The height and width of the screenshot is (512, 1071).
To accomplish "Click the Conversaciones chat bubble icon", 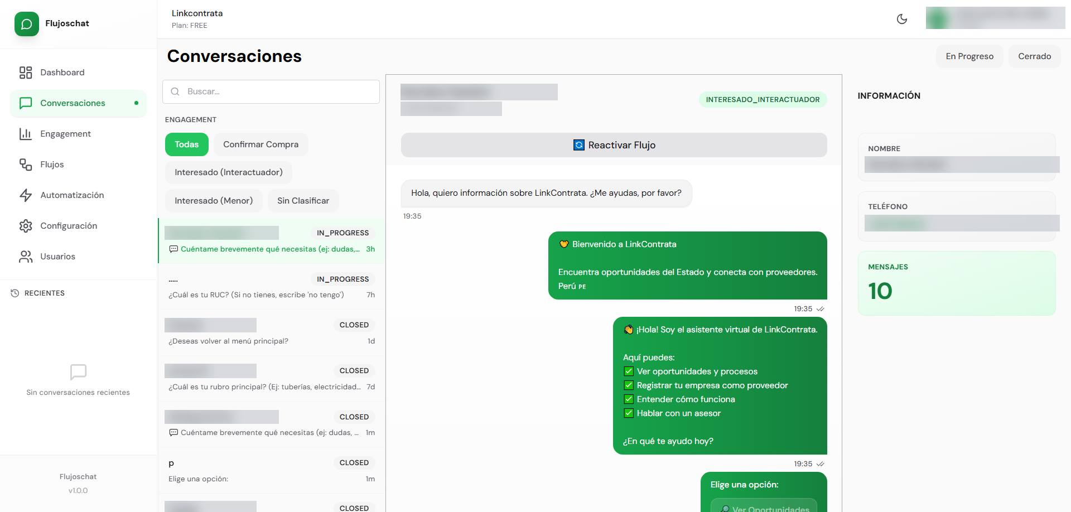I will pyautogui.click(x=26, y=103).
